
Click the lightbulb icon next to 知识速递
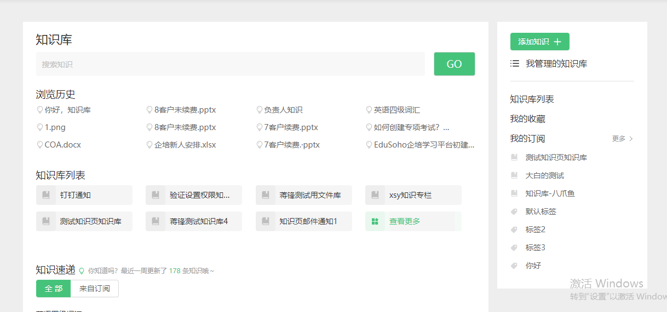[82, 270]
